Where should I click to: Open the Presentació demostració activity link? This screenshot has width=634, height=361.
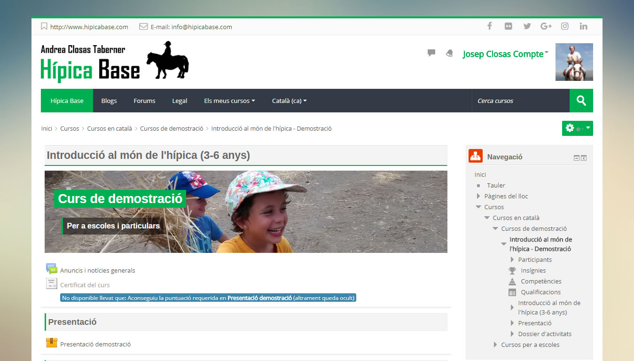[x=95, y=344]
